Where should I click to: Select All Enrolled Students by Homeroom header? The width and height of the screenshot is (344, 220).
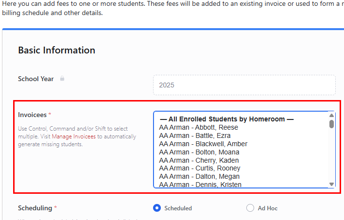[x=226, y=119]
